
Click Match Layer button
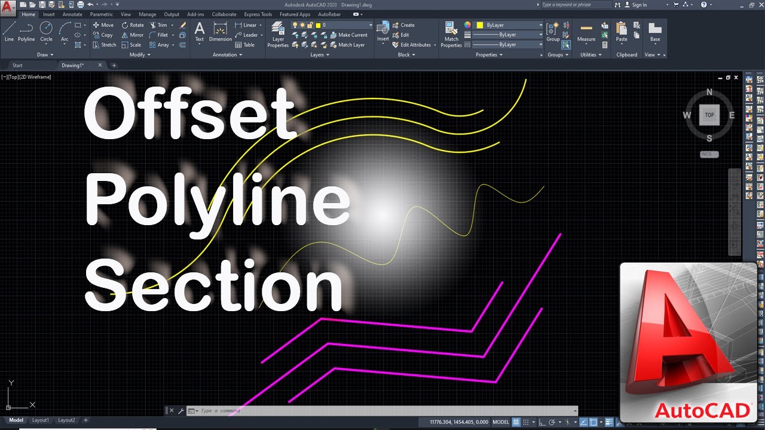pyautogui.click(x=347, y=45)
